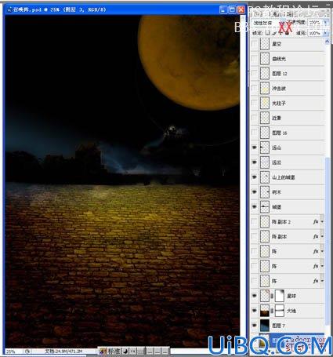Show the 阵 副本 layer visibility box

(x=254, y=236)
